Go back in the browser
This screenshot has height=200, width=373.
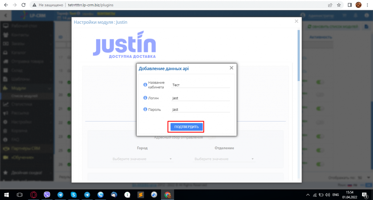[6, 5]
